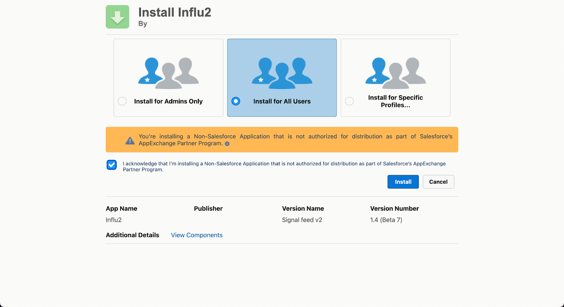Click the Install for Admins Only label
The width and height of the screenshot is (564, 307).
[168, 101]
